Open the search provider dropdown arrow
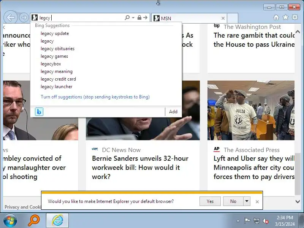The height and width of the screenshot is (228, 304). tap(133, 17)
